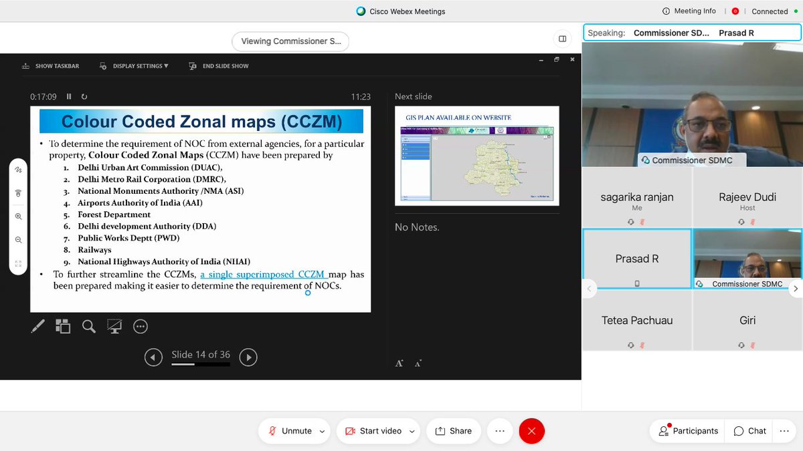This screenshot has height=451, width=803.
Task: Click the Colour Coded Zonal maps title
Action: (201, 122)
